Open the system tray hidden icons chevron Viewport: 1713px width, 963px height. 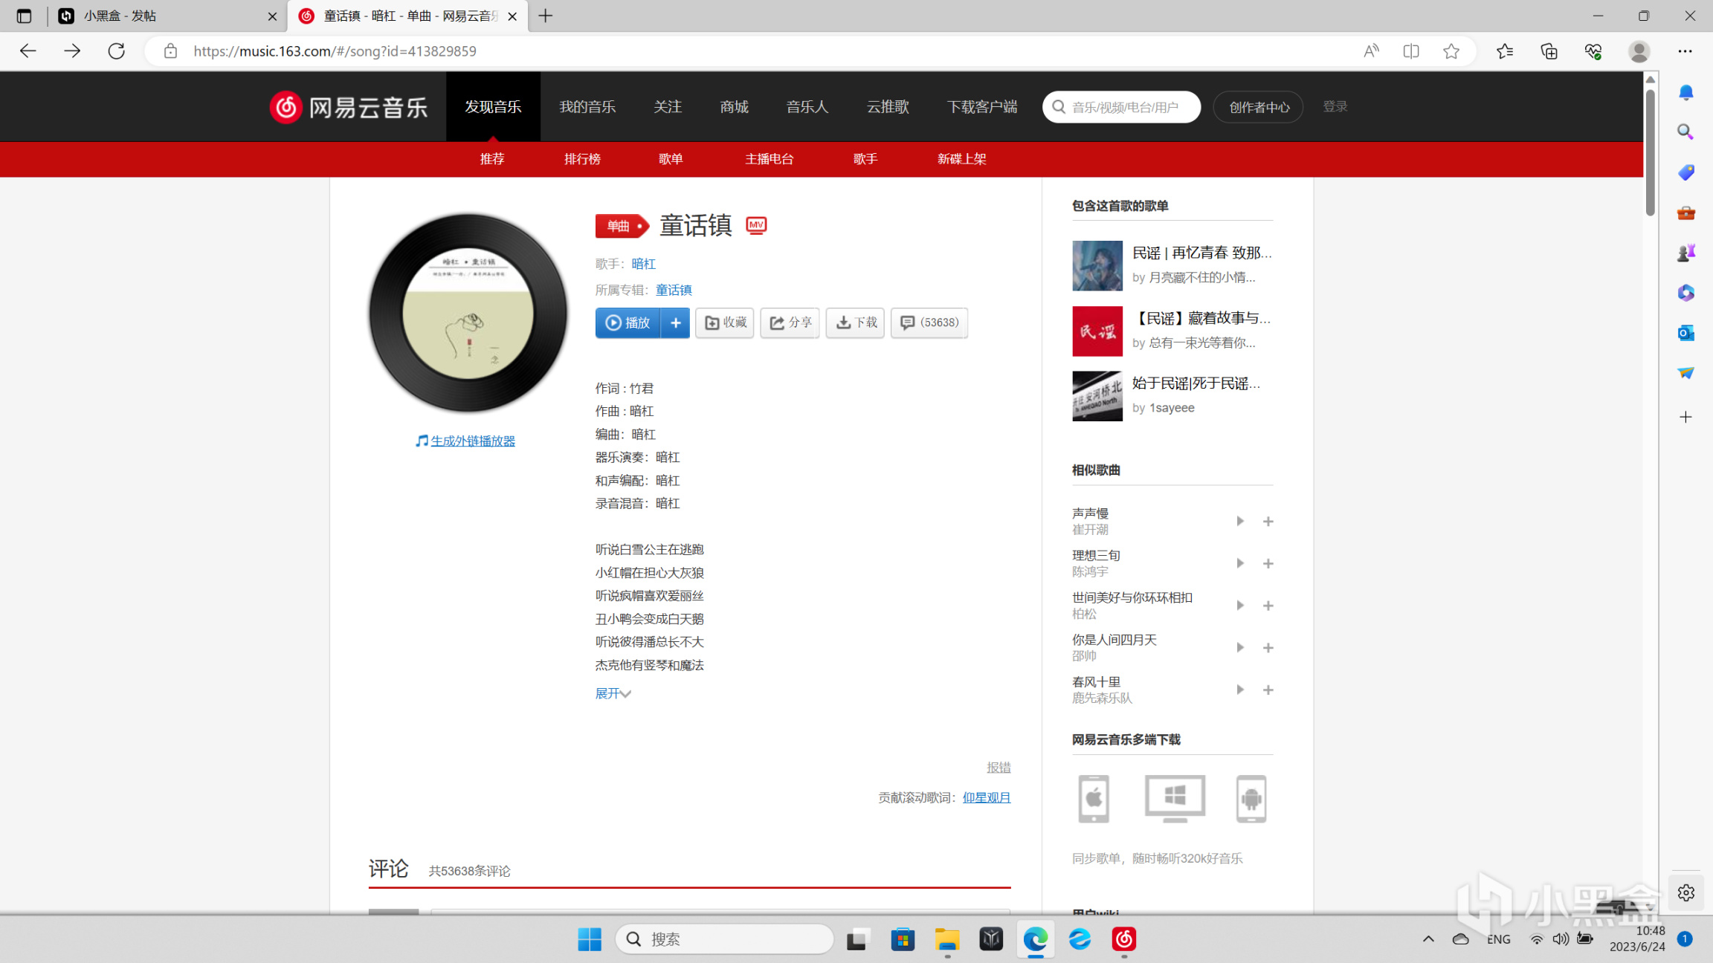1428,939
